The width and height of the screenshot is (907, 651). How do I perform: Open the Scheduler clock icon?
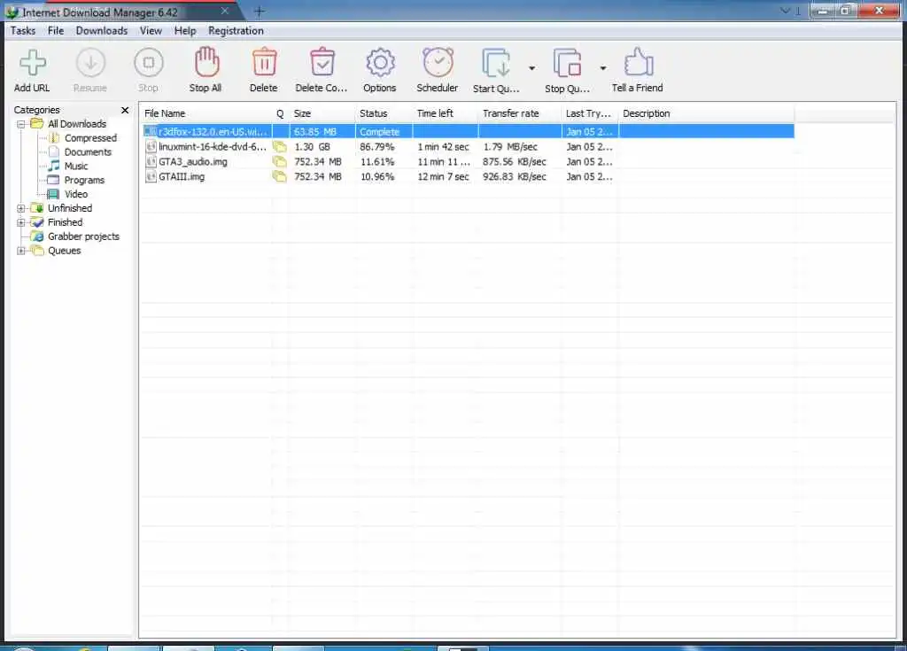click(x=438, y=62)
